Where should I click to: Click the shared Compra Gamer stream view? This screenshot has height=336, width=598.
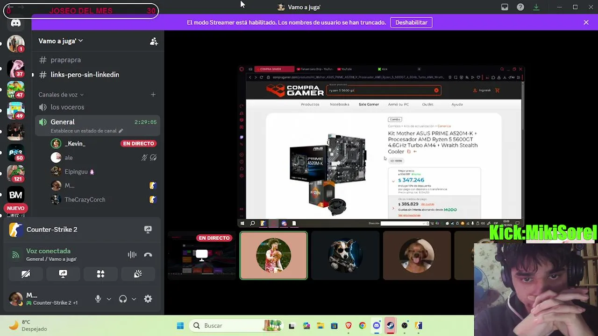381,146
